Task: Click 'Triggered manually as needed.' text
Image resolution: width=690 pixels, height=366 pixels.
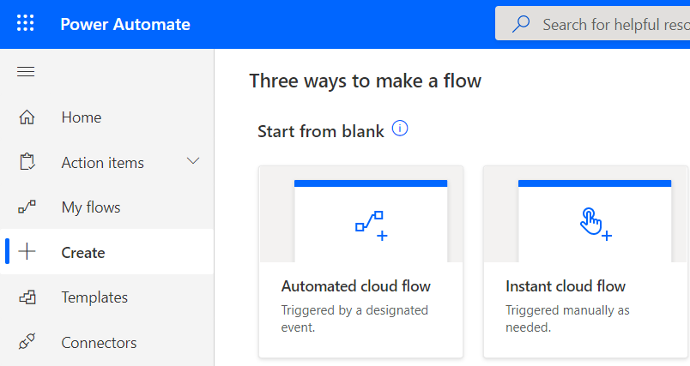Action: (567, 319)
